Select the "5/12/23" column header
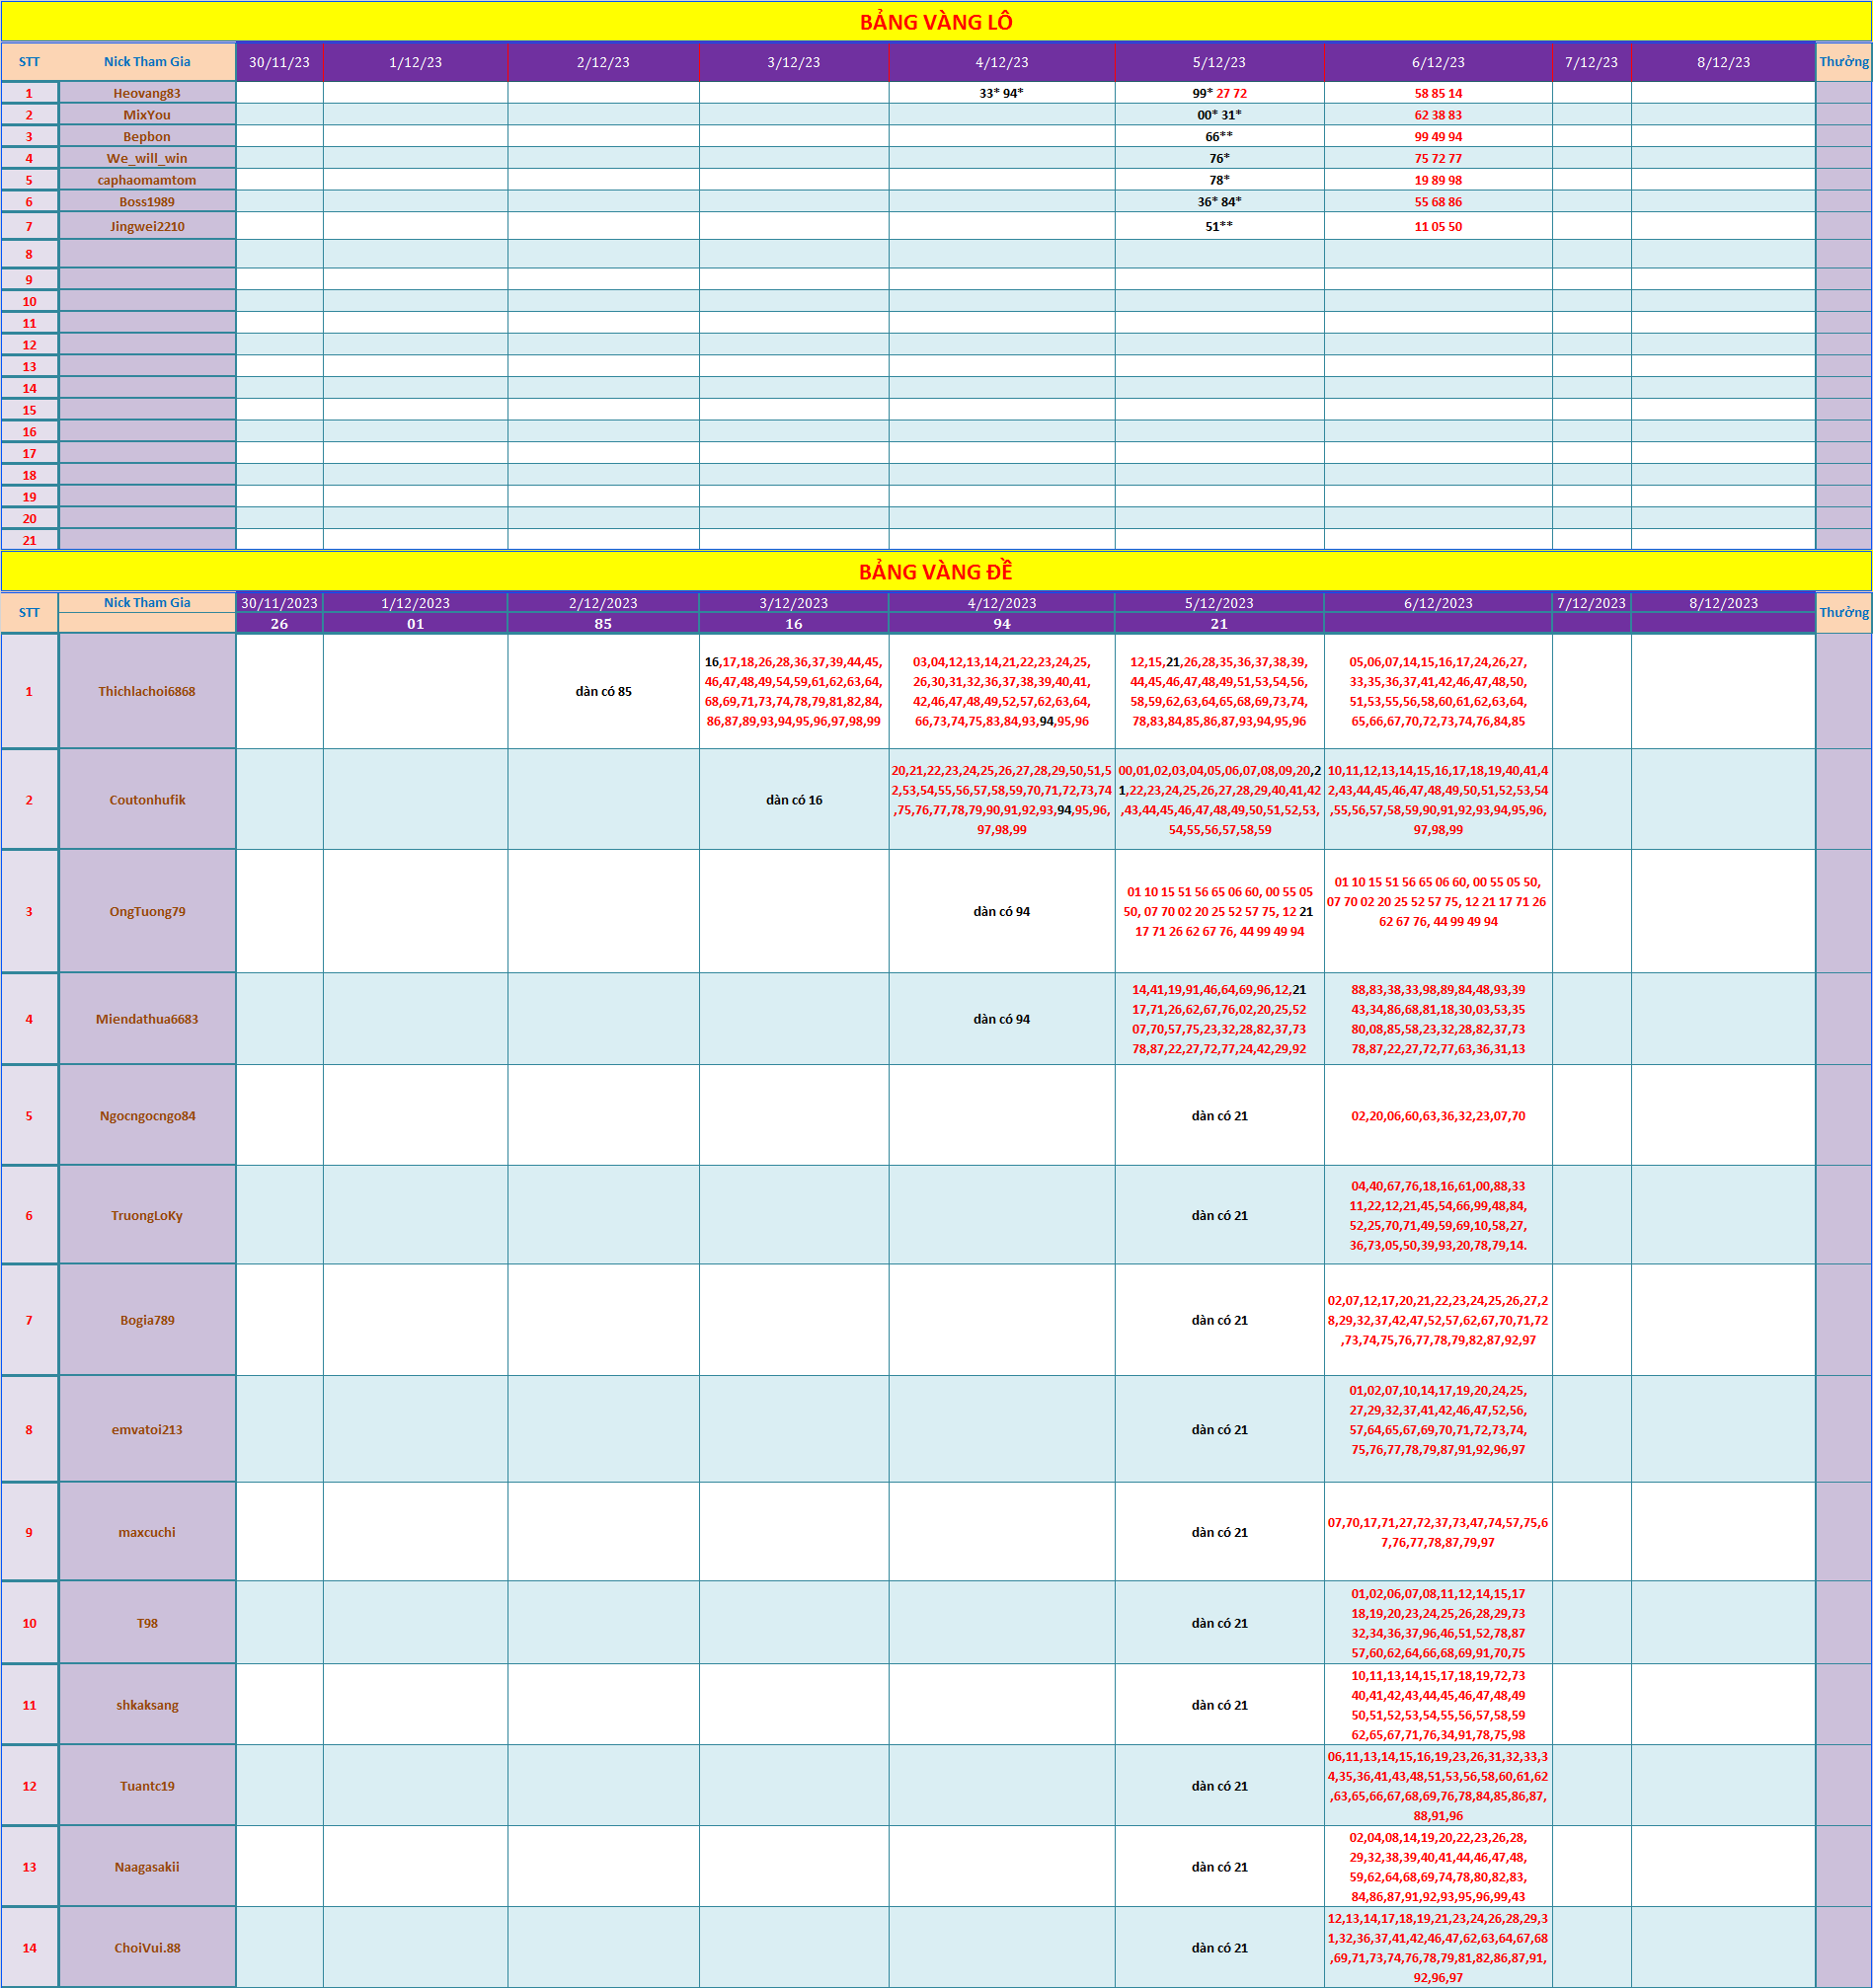The height and width of the screenshot is (1988, 1873). click(x=1219, y=62)
